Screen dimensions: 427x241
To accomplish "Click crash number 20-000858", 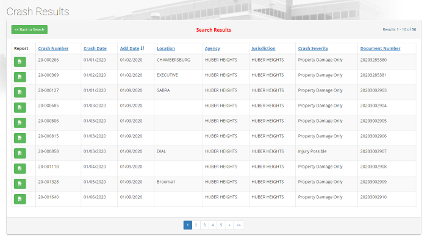I will [48, 151].
